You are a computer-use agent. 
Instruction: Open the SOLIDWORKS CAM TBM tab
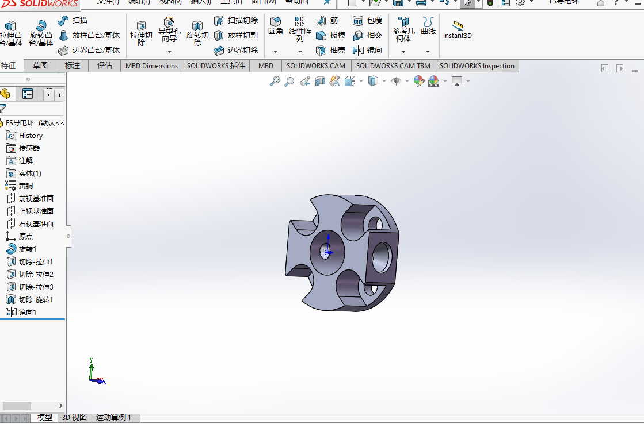coord(393,65)
